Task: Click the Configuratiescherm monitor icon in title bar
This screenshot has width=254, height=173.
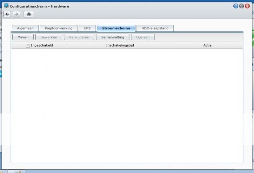Action: tap(6, 6)
